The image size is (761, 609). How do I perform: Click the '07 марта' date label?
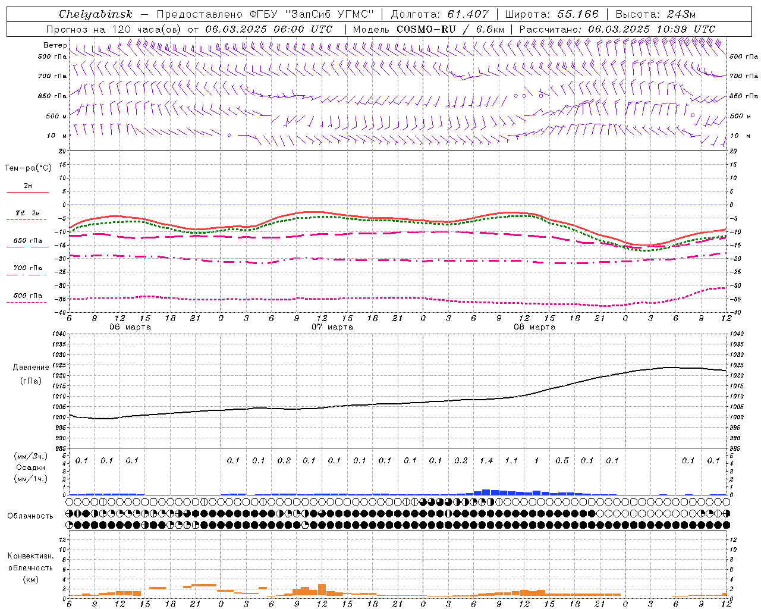pyautogui.click(x=332, y=327)
